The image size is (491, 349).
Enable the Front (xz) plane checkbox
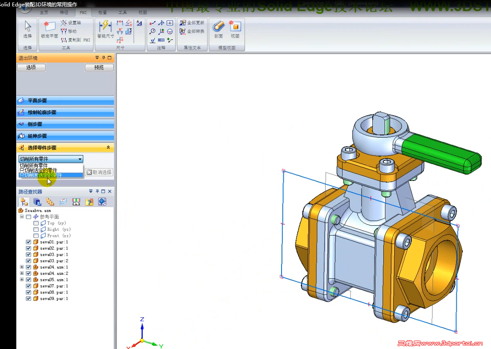(x=36, y=236)
